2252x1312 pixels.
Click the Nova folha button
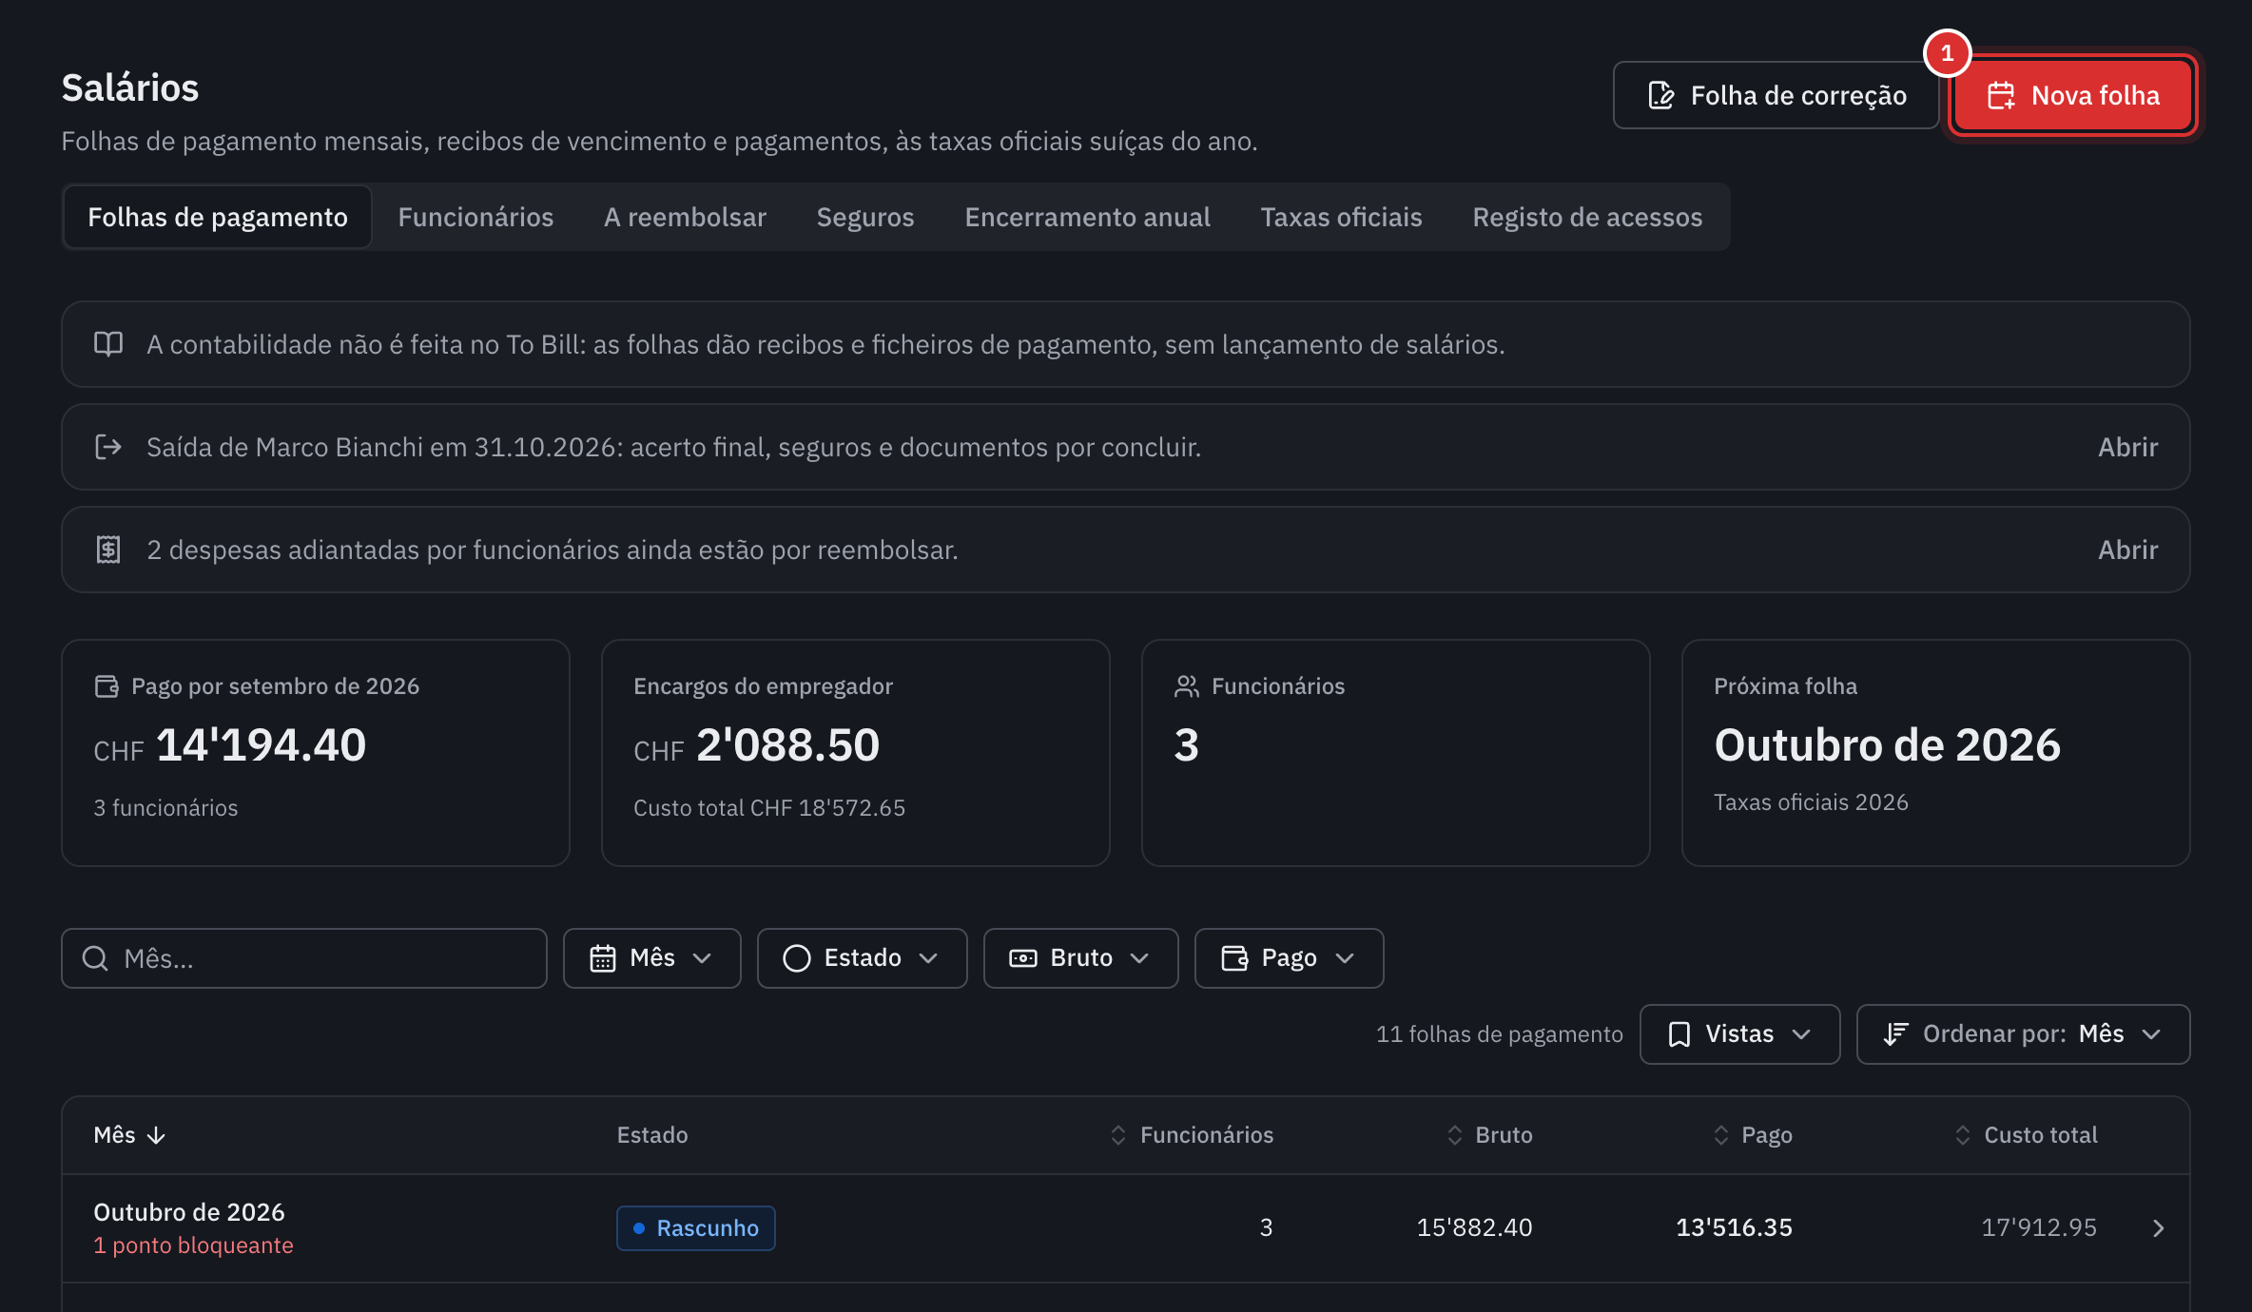pyautogui.click(x=2073, y=95)
